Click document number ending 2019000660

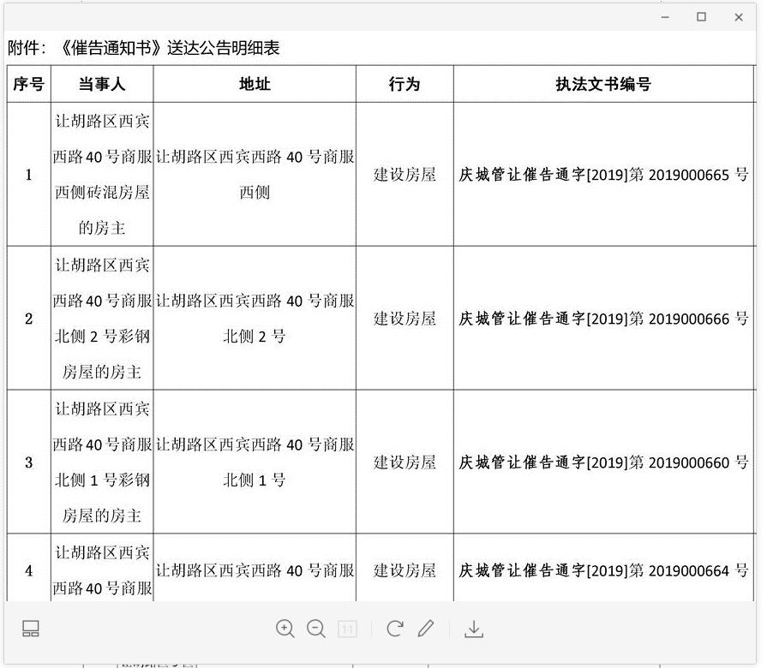click(x=603, y=462)
